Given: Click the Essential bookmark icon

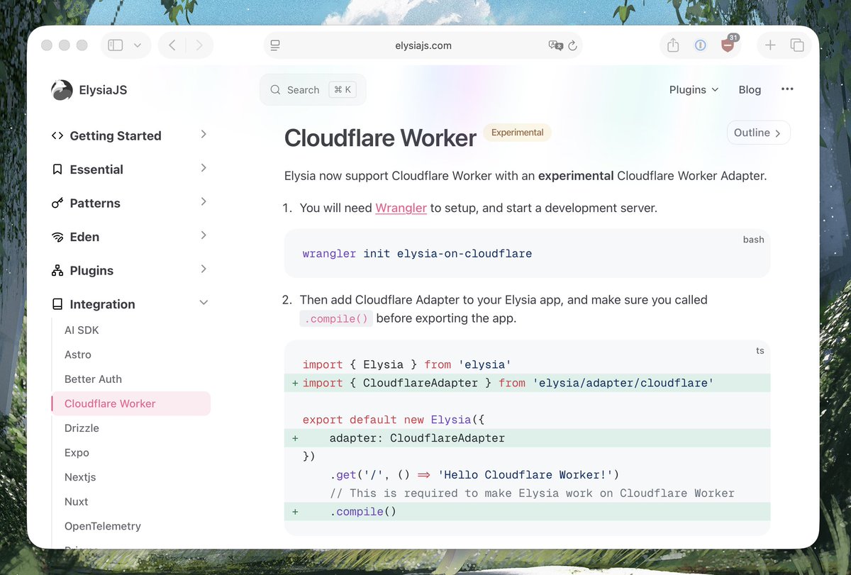Looking at the screenshot, I should [57, 169].
